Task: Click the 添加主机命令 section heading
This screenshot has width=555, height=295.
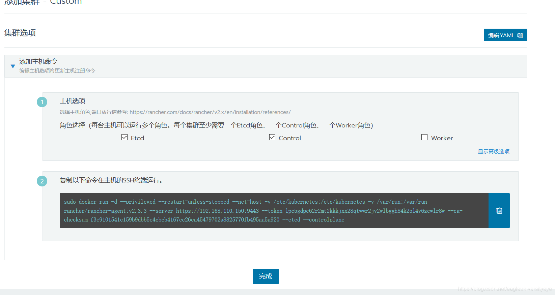Action: [38, 61]
